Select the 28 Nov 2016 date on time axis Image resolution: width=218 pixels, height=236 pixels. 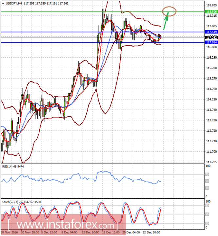coord(9,232)
